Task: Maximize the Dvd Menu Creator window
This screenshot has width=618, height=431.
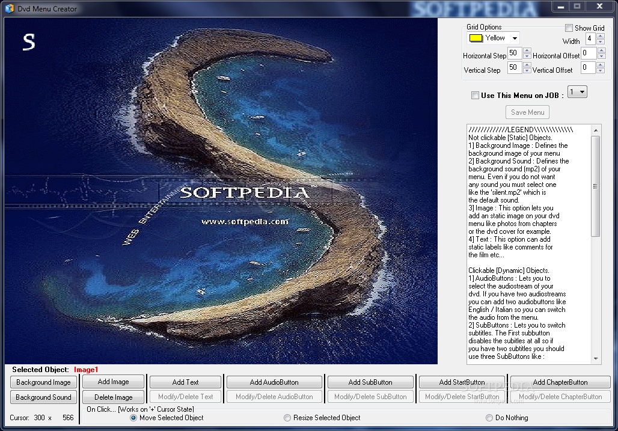Action: tap(577, 6)
